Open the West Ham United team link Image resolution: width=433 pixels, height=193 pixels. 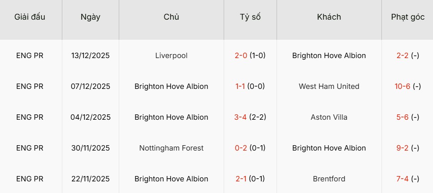pos(329,87)
